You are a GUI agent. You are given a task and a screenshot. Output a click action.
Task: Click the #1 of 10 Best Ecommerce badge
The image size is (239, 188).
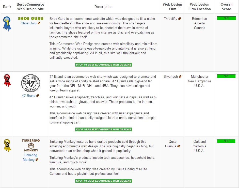click(x=103, y=65)
